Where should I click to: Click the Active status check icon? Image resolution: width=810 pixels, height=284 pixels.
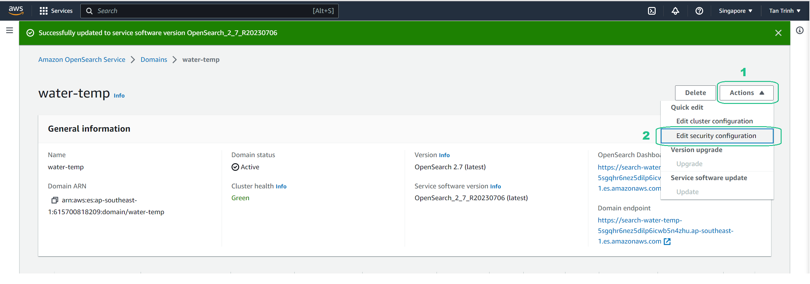click(x=235, y=167)
